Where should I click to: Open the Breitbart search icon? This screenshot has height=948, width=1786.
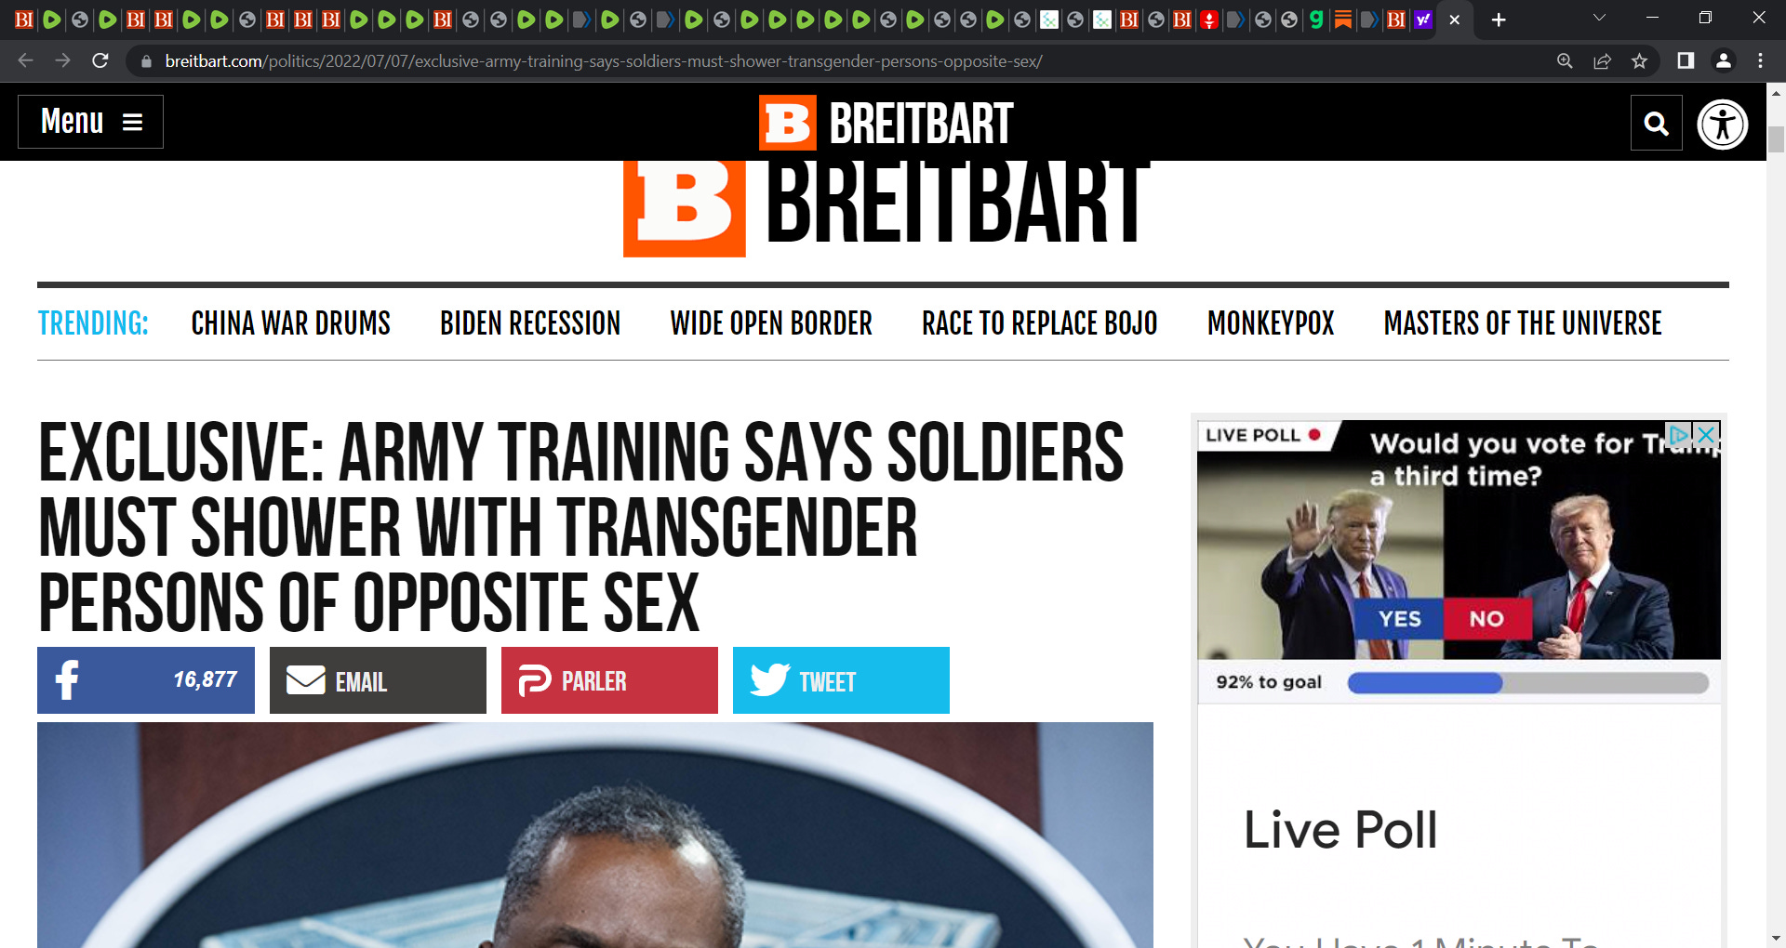[x=1656, y=123]
